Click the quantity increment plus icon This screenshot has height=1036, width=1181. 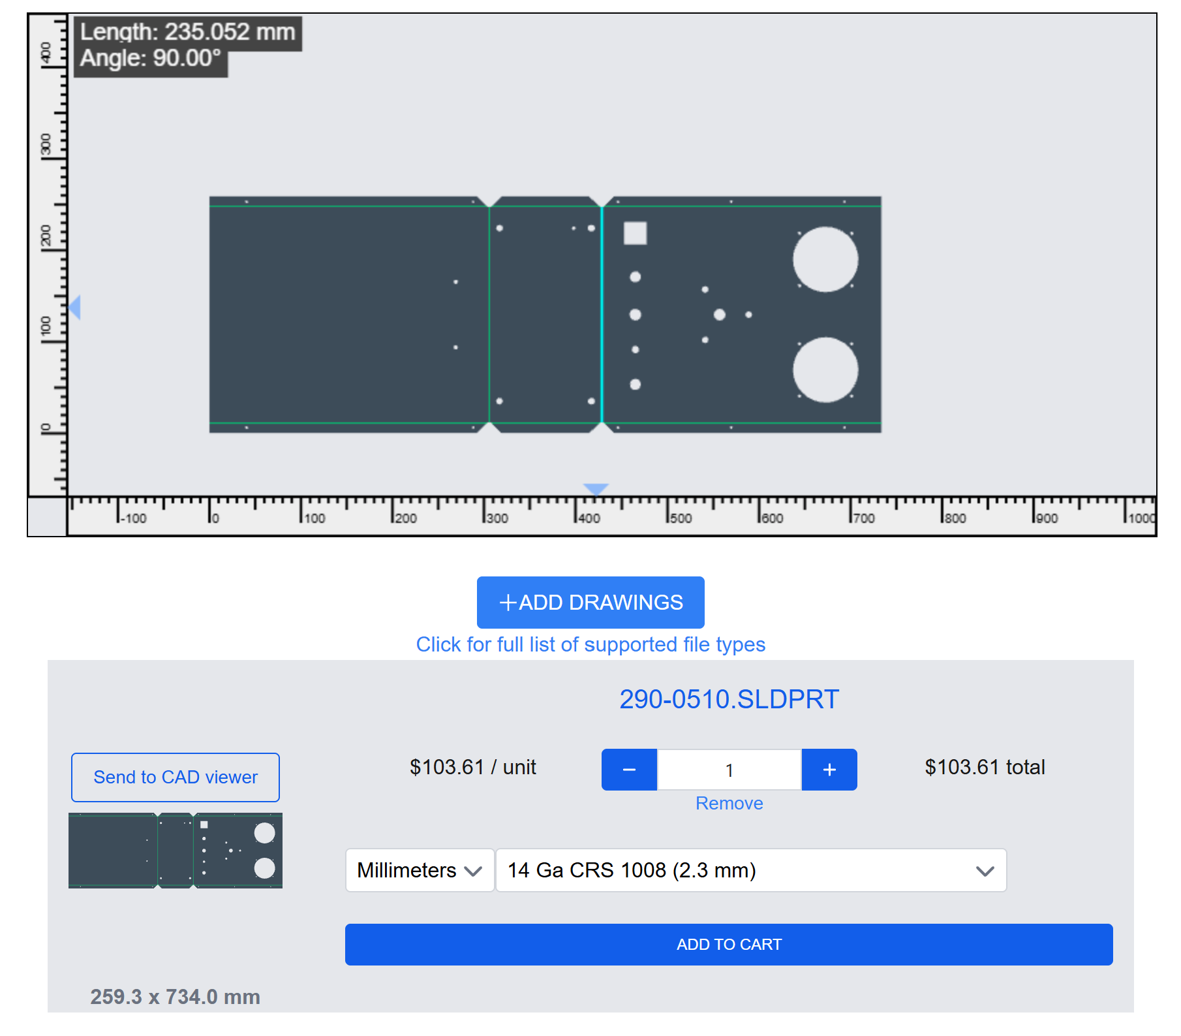coord(829,770)
